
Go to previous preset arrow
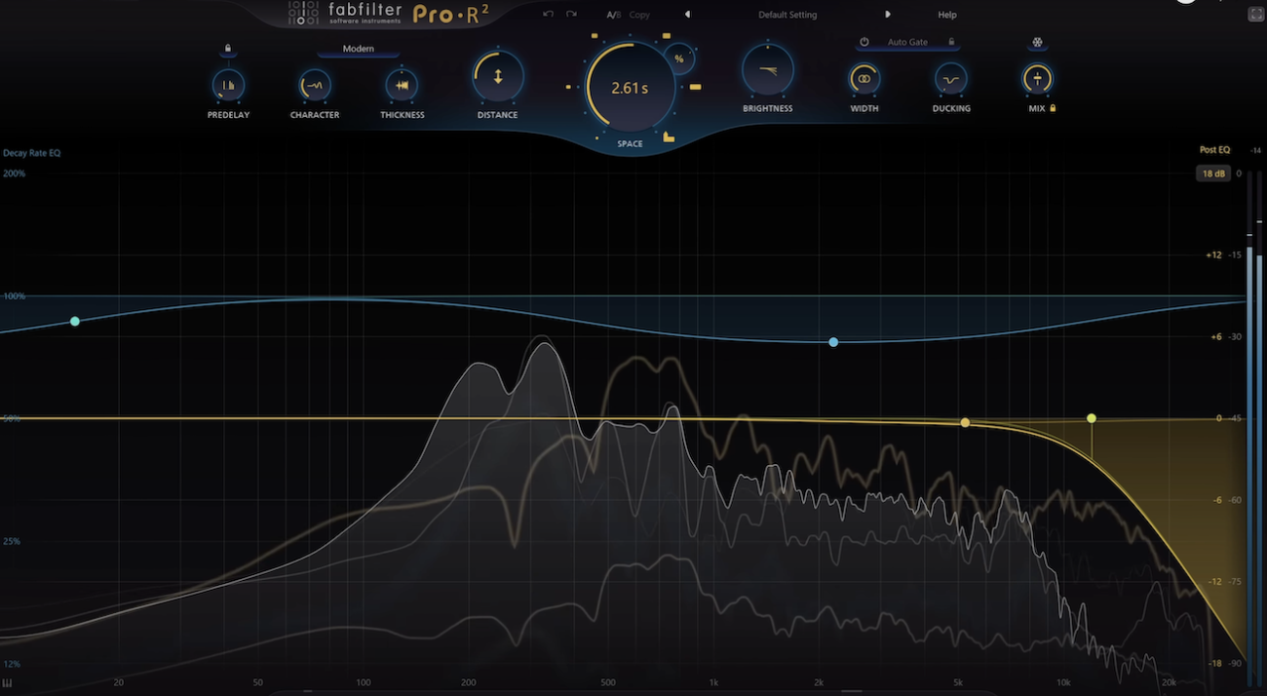(x=687, y=15)
